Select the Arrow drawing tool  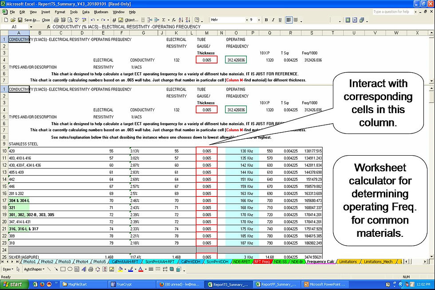click(56, 269)
